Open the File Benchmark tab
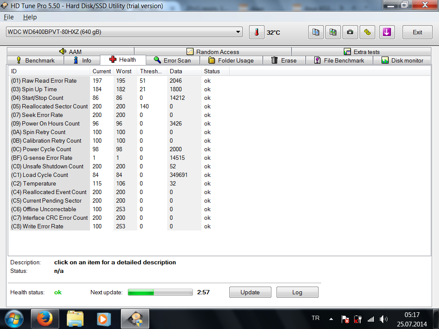This screenshot has width=439, height=329. click(x=340, y=60)
